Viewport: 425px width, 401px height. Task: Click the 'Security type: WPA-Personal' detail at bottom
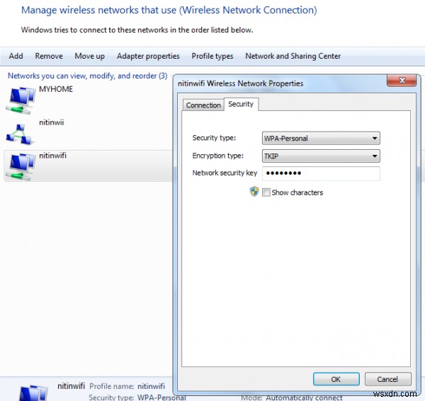point(137,397)
